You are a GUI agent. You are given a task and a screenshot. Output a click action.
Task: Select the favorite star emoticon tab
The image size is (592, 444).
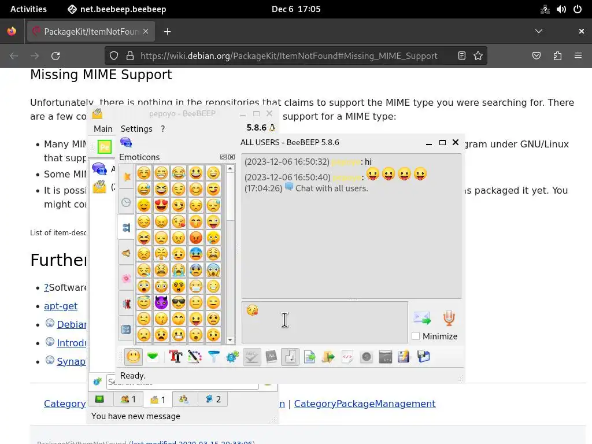coord(126,176)
